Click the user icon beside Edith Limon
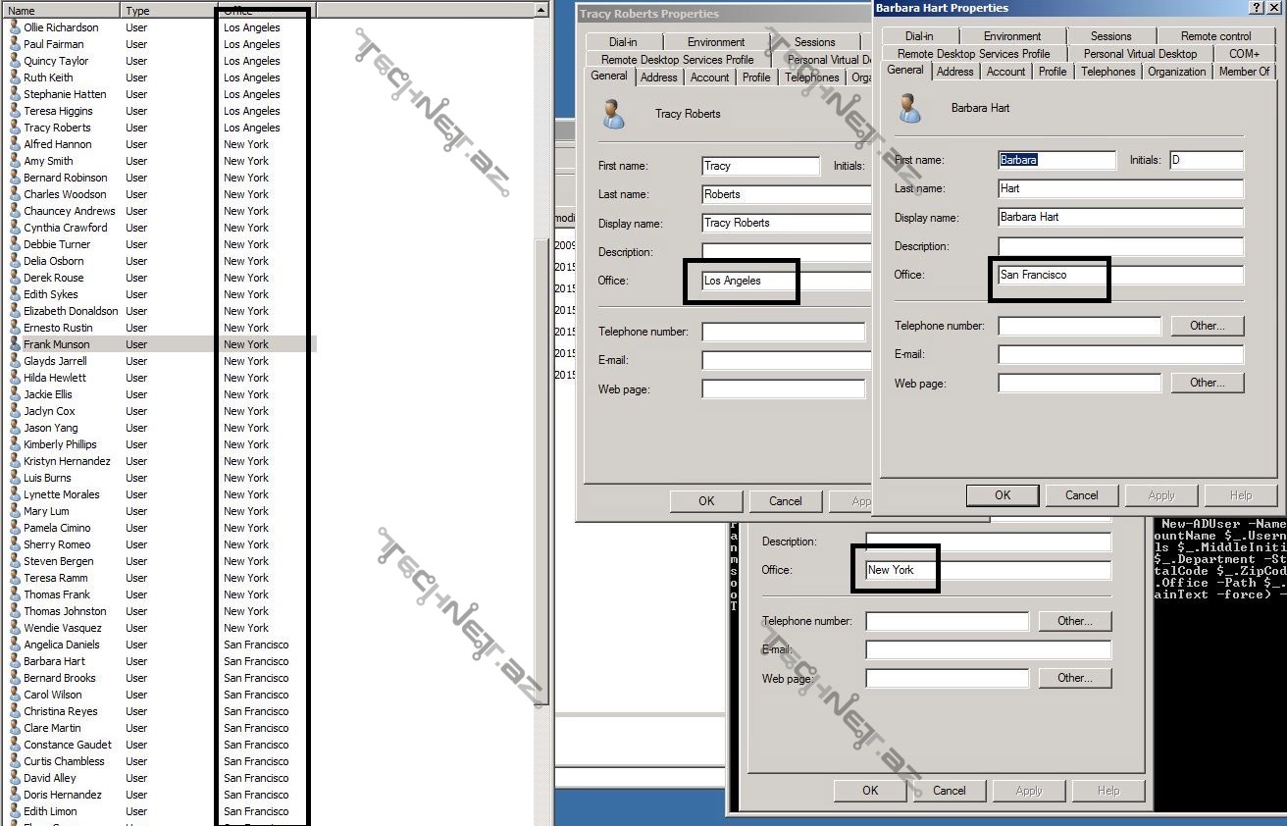Screen dimensions: 1287x826 [x=15, y=811]
